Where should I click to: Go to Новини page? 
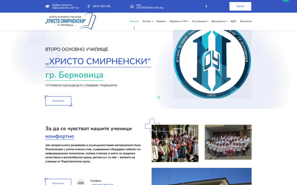(161, 21)
